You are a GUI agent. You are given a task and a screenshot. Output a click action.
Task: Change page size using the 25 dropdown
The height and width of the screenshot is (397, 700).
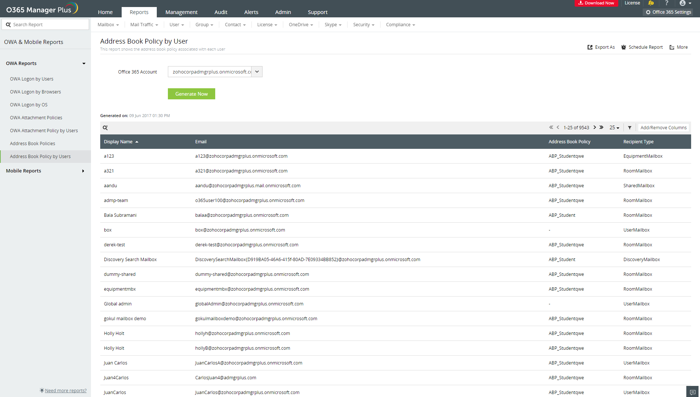point(614,127)
